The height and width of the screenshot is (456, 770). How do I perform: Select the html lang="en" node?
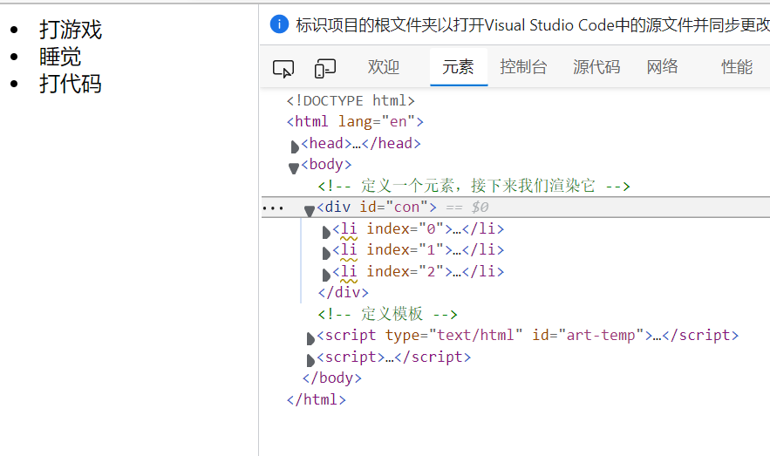tap(355, 121)
